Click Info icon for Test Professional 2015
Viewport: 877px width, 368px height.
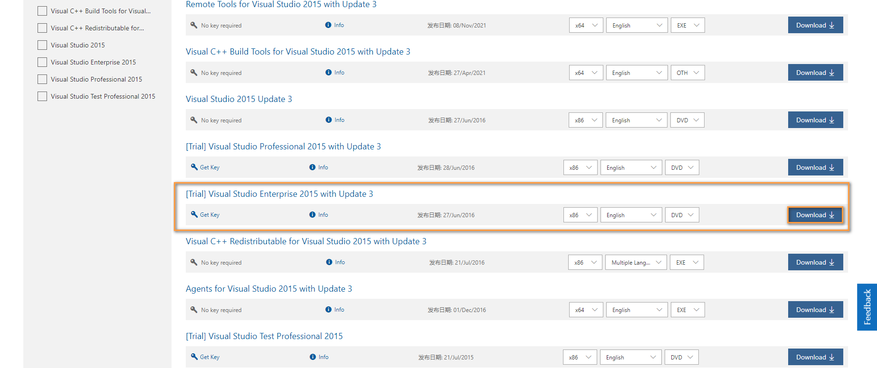point(313,357)
